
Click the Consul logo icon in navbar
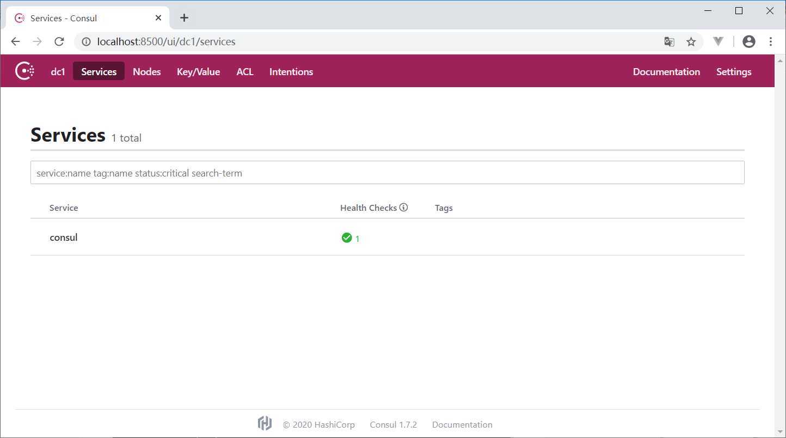click(x=25, y=71)
